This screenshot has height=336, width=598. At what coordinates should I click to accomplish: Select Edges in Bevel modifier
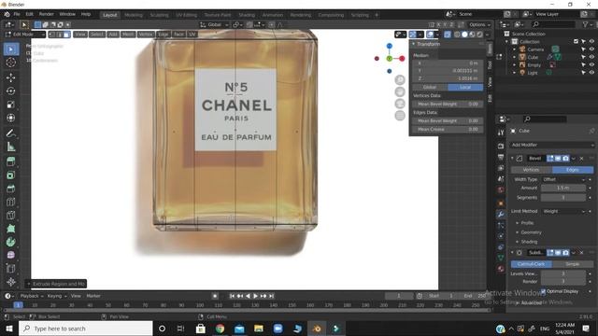click(x=573, y=170)
